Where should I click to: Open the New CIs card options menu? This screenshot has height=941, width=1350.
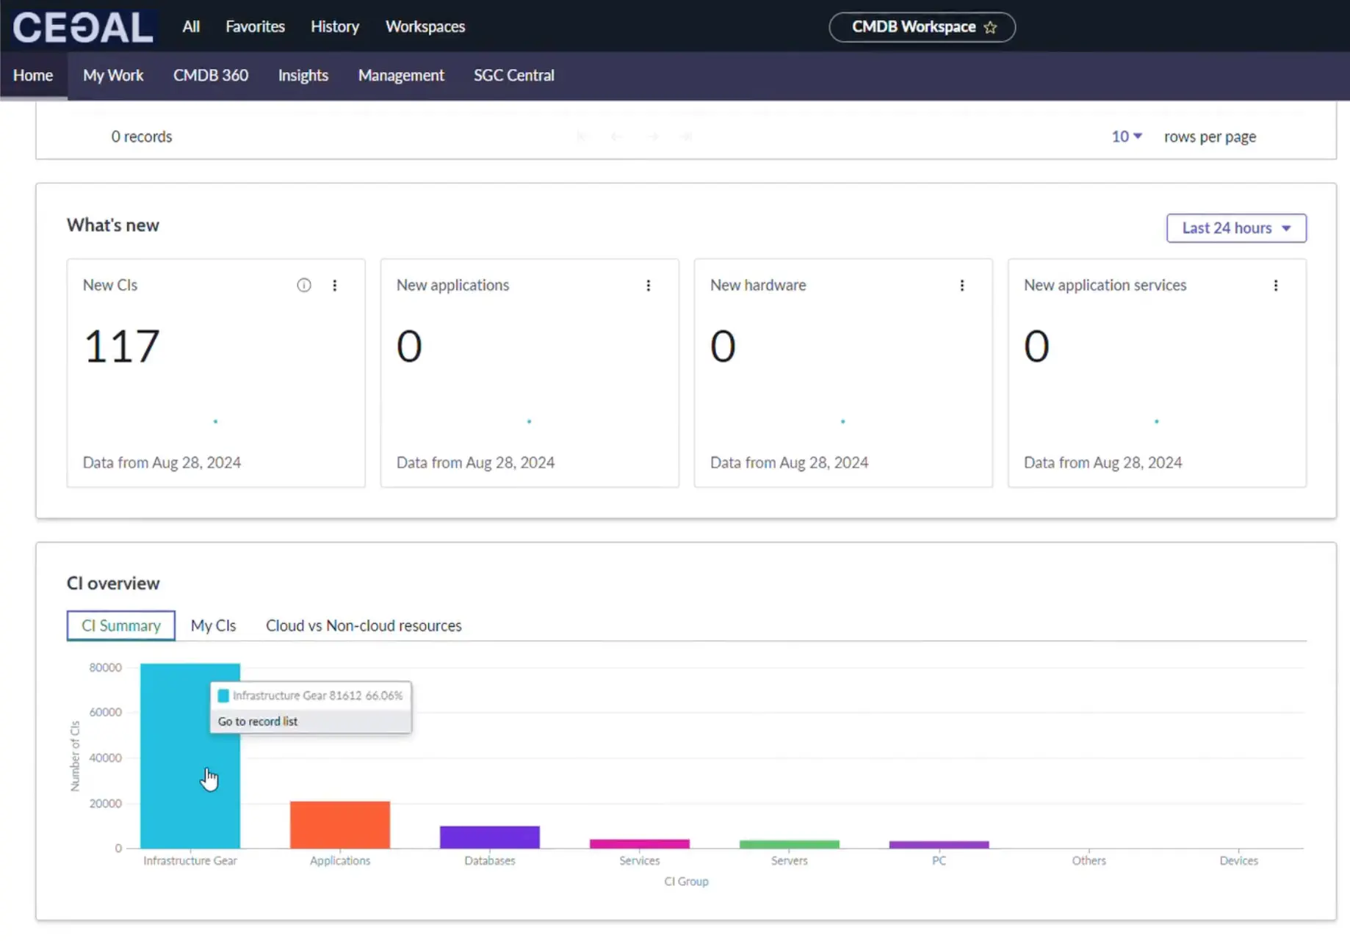[x=335, y=286]
